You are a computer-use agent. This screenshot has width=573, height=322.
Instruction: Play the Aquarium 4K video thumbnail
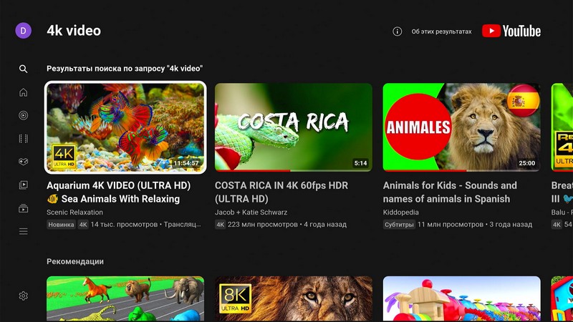pos(125,127)
